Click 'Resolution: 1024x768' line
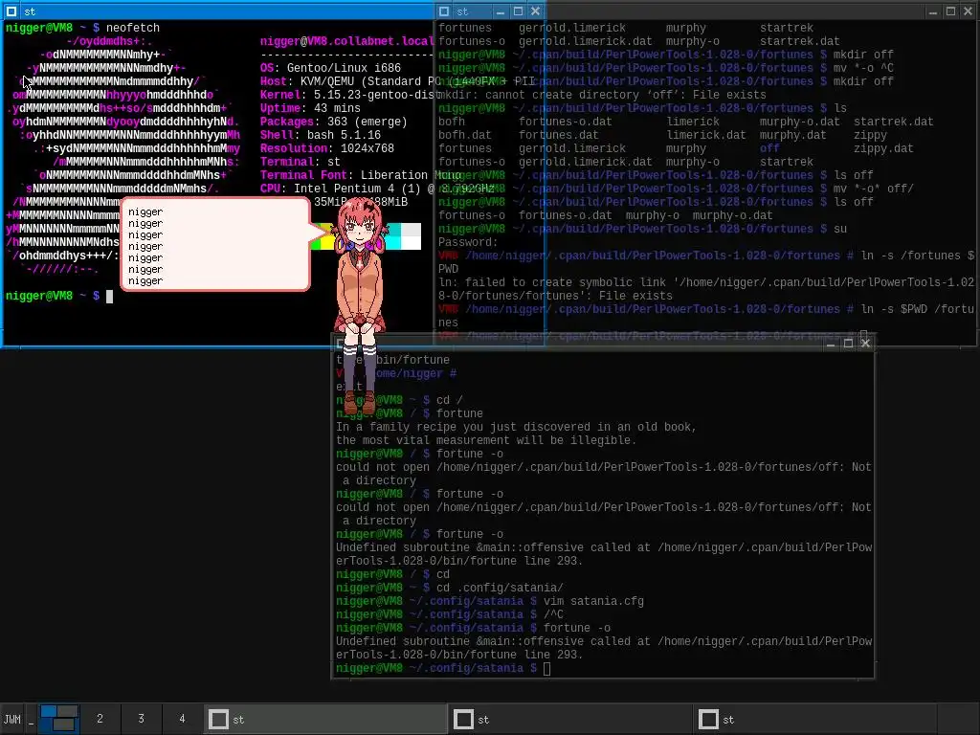This screenshot has width=980, height=735. (x=327, y=148)
